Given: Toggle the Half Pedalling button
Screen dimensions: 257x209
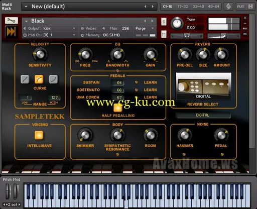Looking at the screenshot, I should point(118,108).
